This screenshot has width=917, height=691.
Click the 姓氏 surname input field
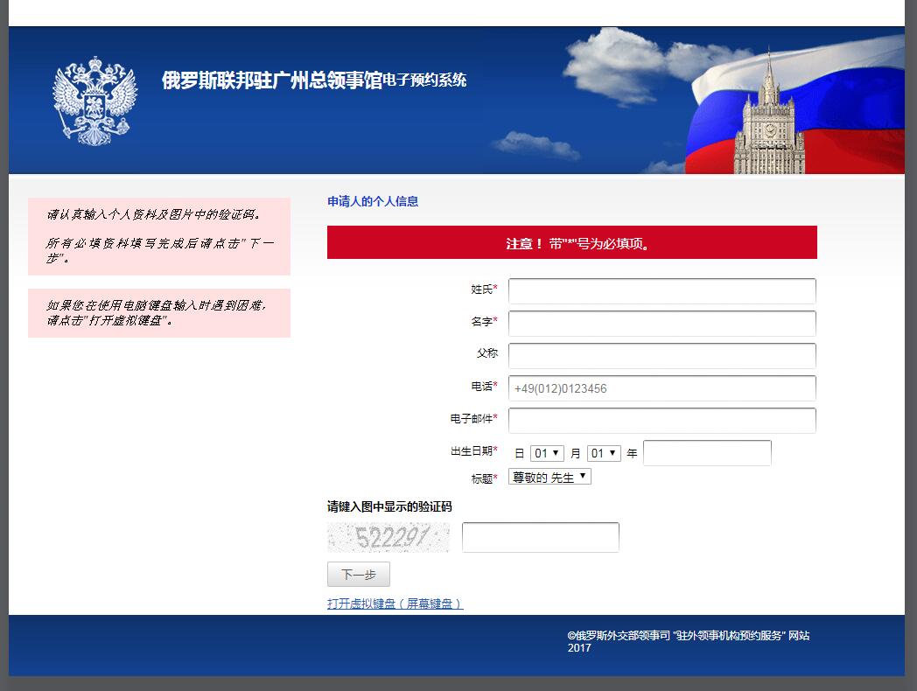(661, 290)
